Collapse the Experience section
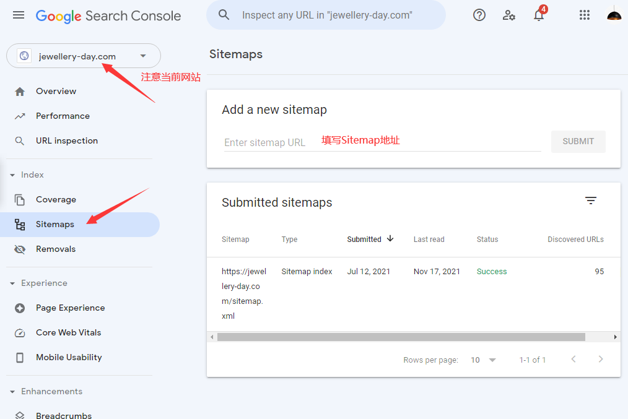Viewport: 628px width, 419px height. pos(12,283)
